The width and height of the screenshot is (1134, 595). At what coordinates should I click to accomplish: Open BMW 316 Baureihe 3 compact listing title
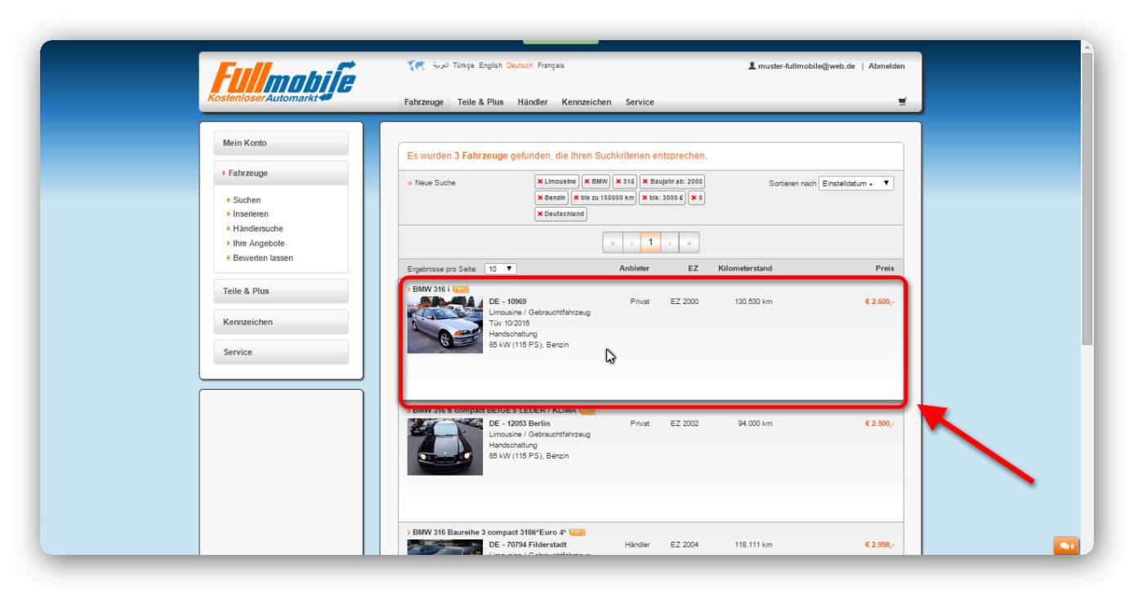[489, 533]
